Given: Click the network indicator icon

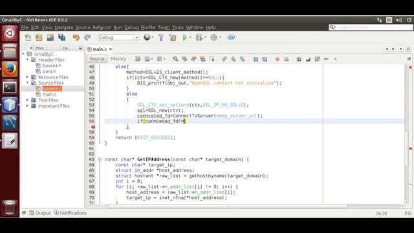Looking at the screenshot, I should click(x=380, y=20).
